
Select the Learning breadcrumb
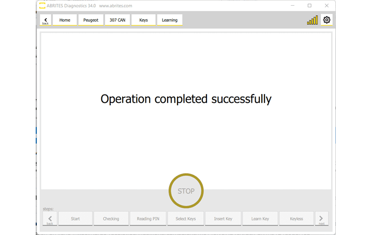[170, 20]
